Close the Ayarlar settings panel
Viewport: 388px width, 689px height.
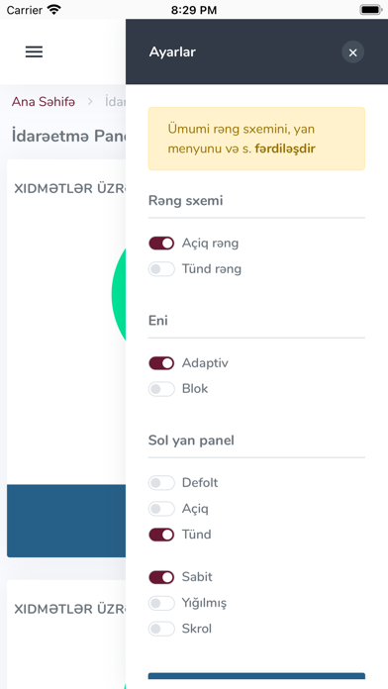pos(352,52)
